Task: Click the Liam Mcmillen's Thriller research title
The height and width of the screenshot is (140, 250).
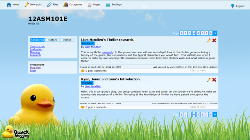Action: pos(108,40)
